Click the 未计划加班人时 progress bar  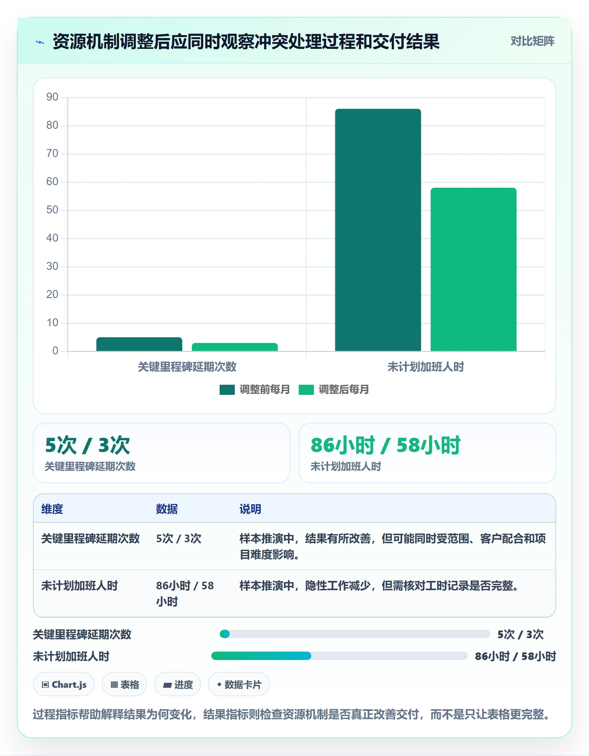pos(339,656)
